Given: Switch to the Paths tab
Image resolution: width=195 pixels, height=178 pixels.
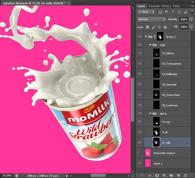Looking at the screenshot, I should click(176, 6).
